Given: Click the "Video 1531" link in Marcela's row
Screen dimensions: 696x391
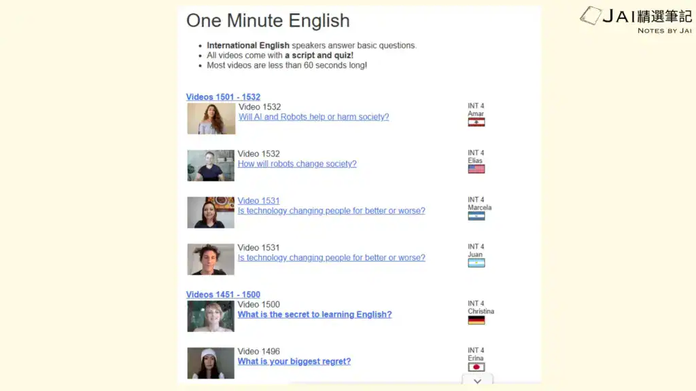Looking at the screenshot, I should click(258, 201).
